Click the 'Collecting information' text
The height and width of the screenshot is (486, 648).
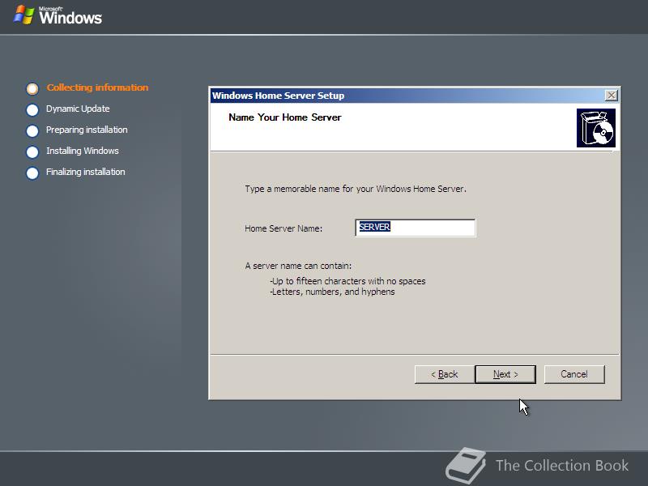(x=97, y=87)
